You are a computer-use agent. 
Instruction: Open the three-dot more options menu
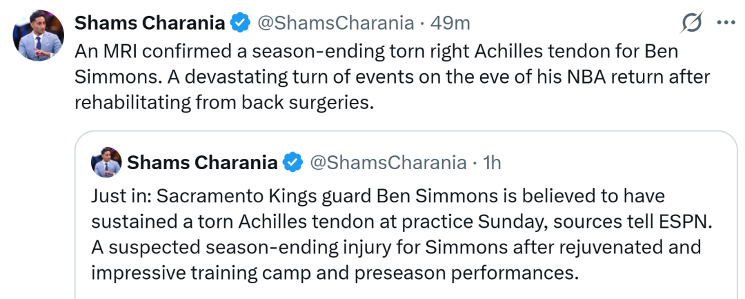(726, 22)
